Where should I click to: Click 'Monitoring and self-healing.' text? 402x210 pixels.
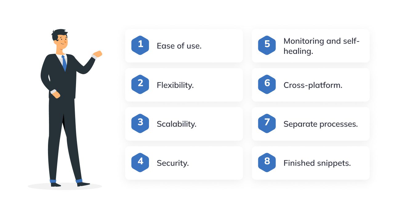click(322, 46)
